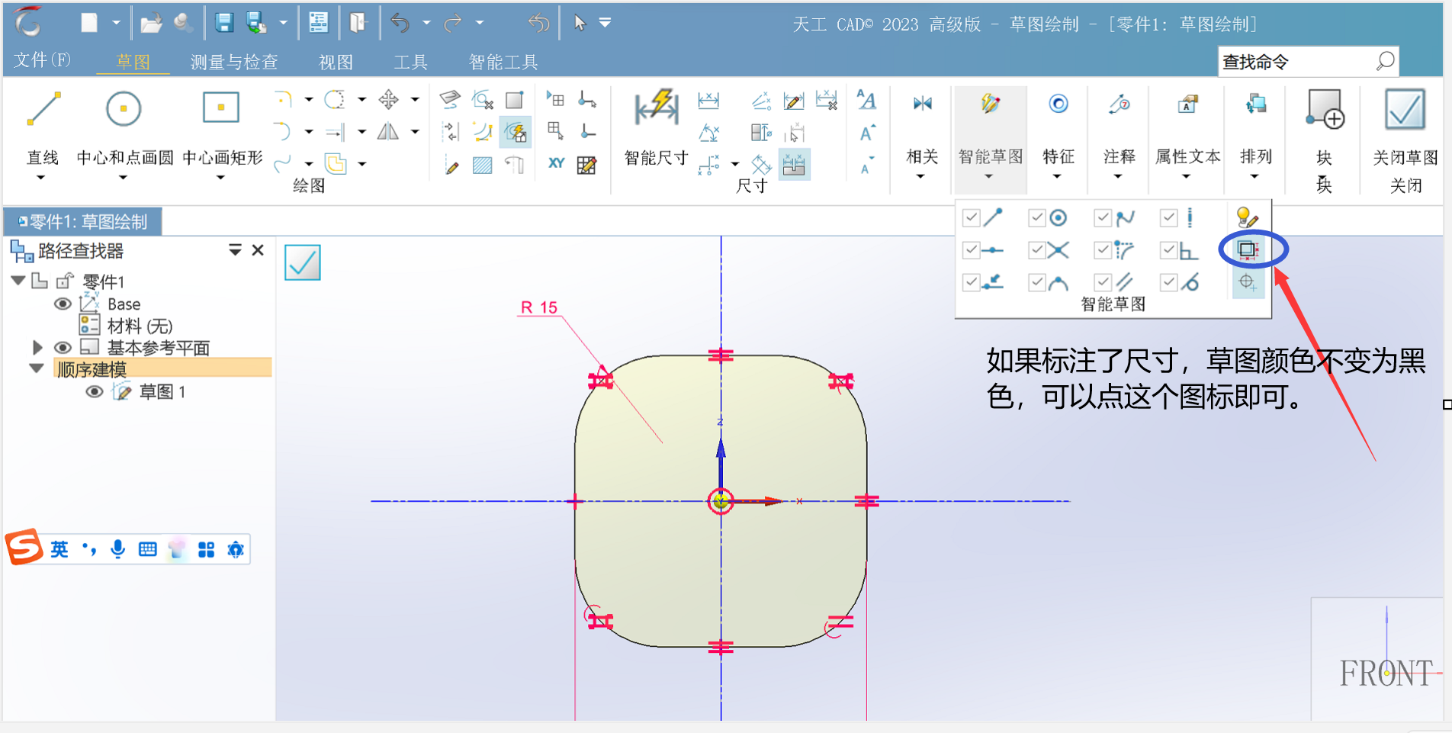This screenshot has width=1452, height=733.
Task: Toggle the curve snap checkbox
Action: pos(1102,218)
